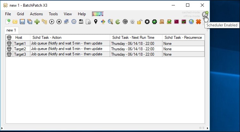Open the Tools menu

(53, 14)
